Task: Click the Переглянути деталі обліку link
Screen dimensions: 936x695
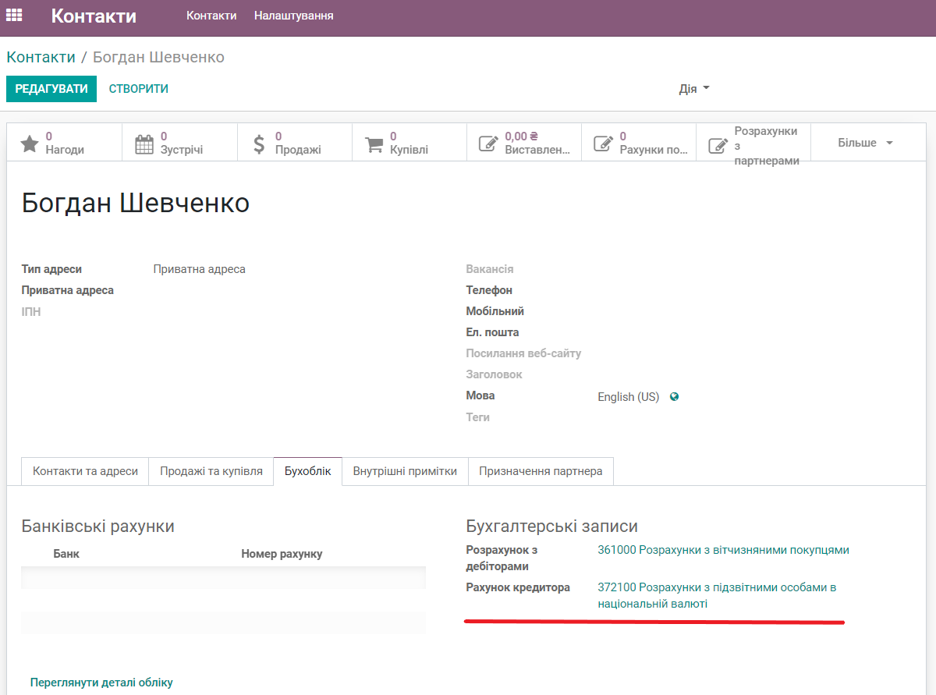Action: tap(101, 682)
